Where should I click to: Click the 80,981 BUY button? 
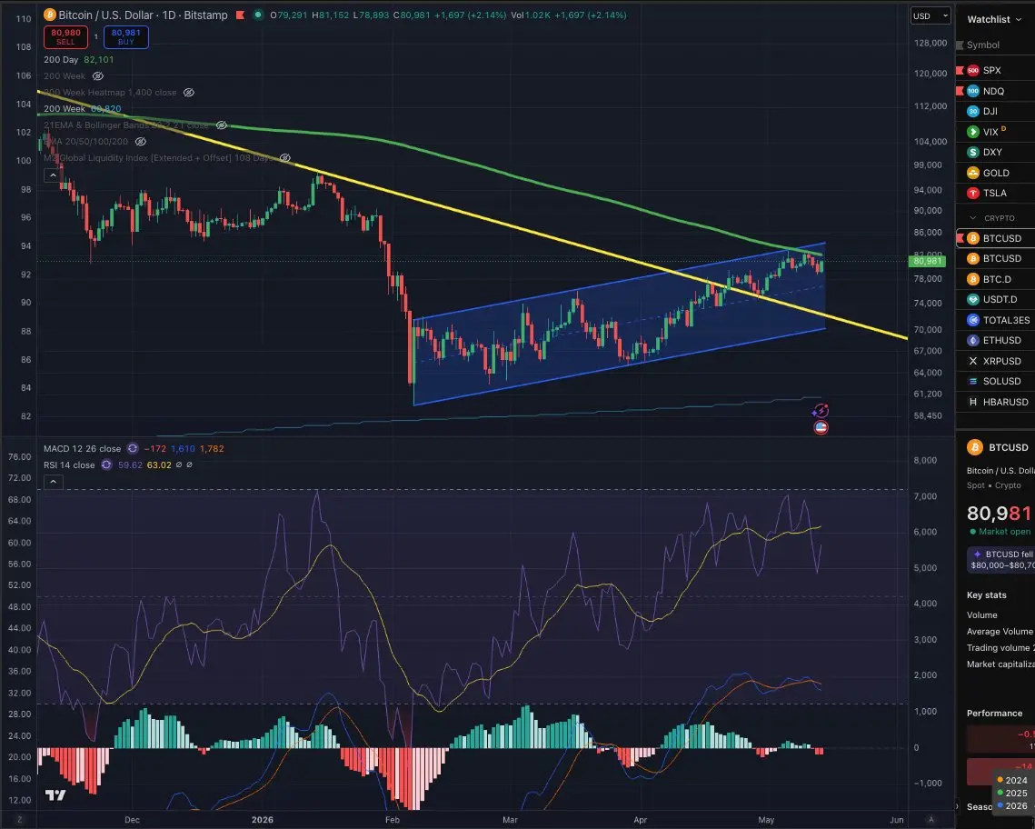pyautogui.click(x=125, y=37)
